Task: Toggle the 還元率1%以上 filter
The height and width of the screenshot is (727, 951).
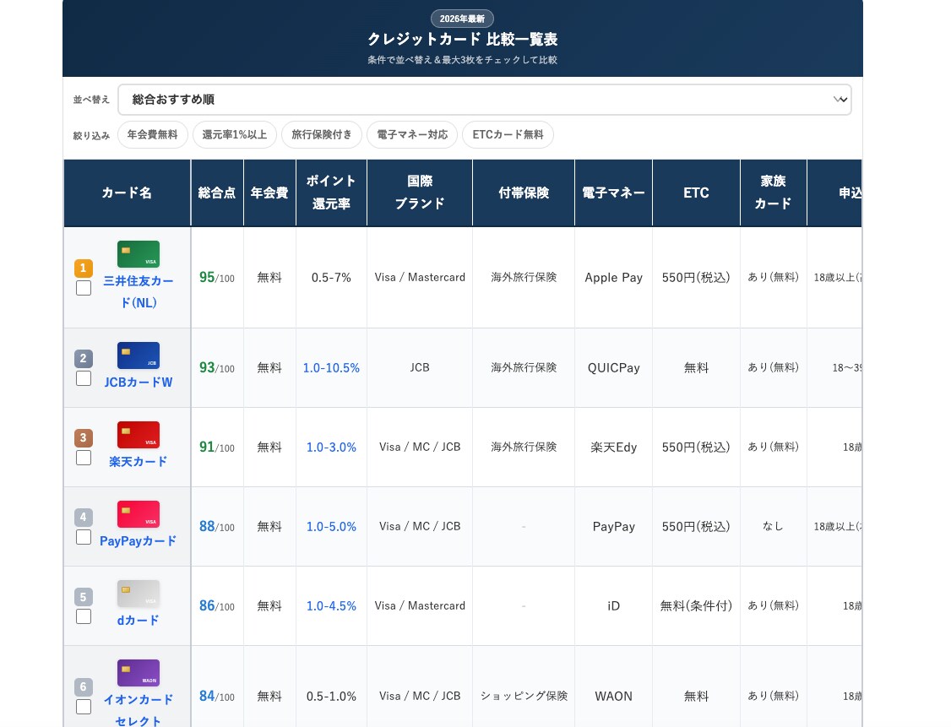Action: tap(235, 134)
